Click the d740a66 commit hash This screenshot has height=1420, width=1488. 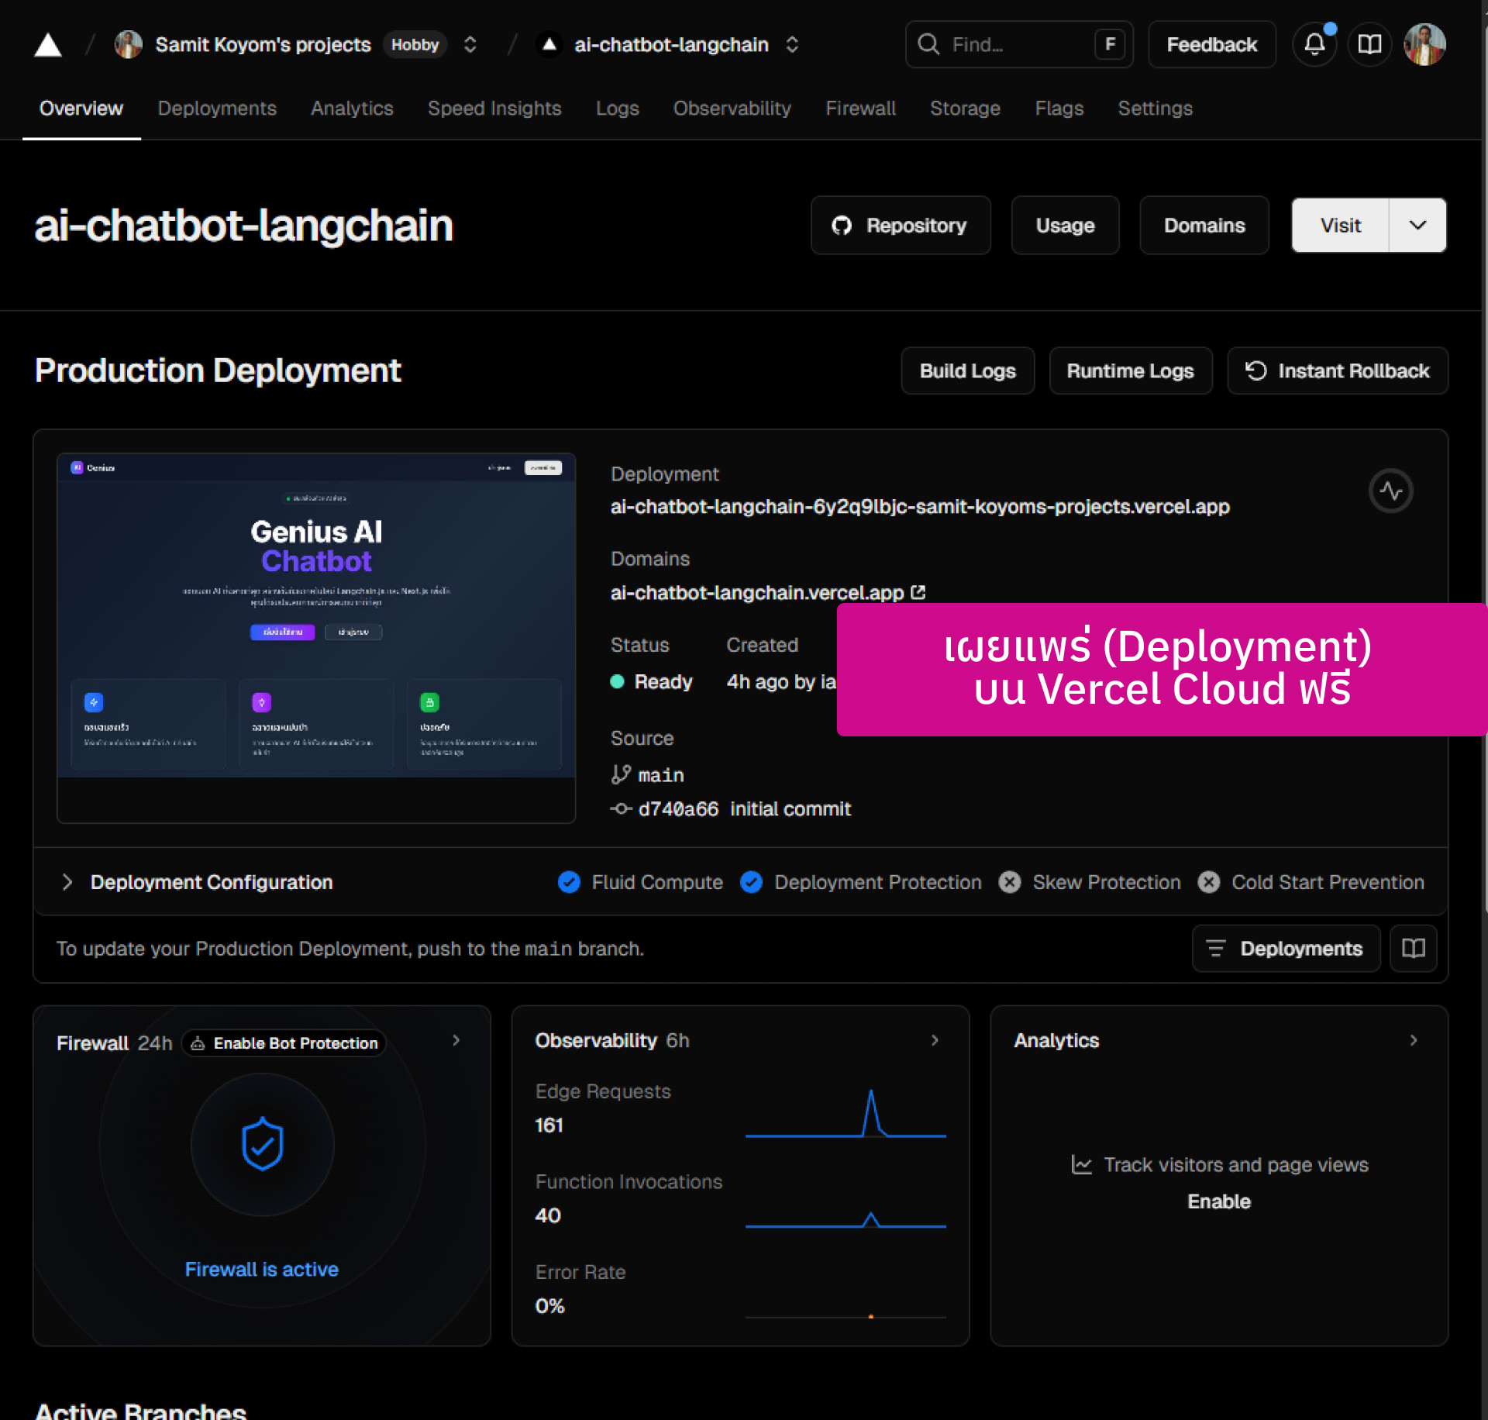(678, 808)
